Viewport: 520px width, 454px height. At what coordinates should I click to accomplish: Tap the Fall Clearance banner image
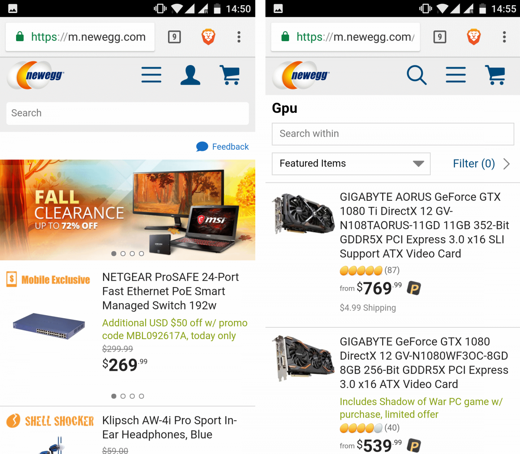point(127,208)
